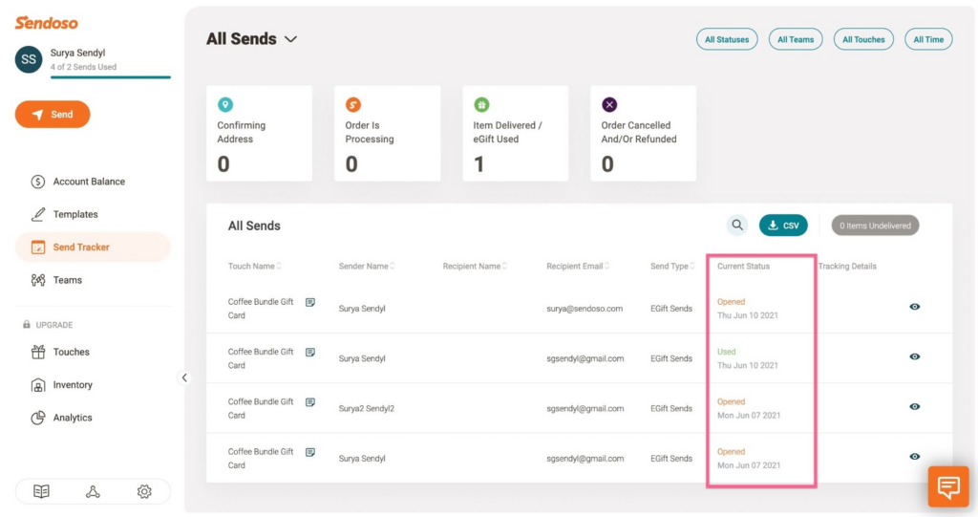Click the All Sends table heading
The height and width of the screenshot is (517, 978).
(254, 226)
